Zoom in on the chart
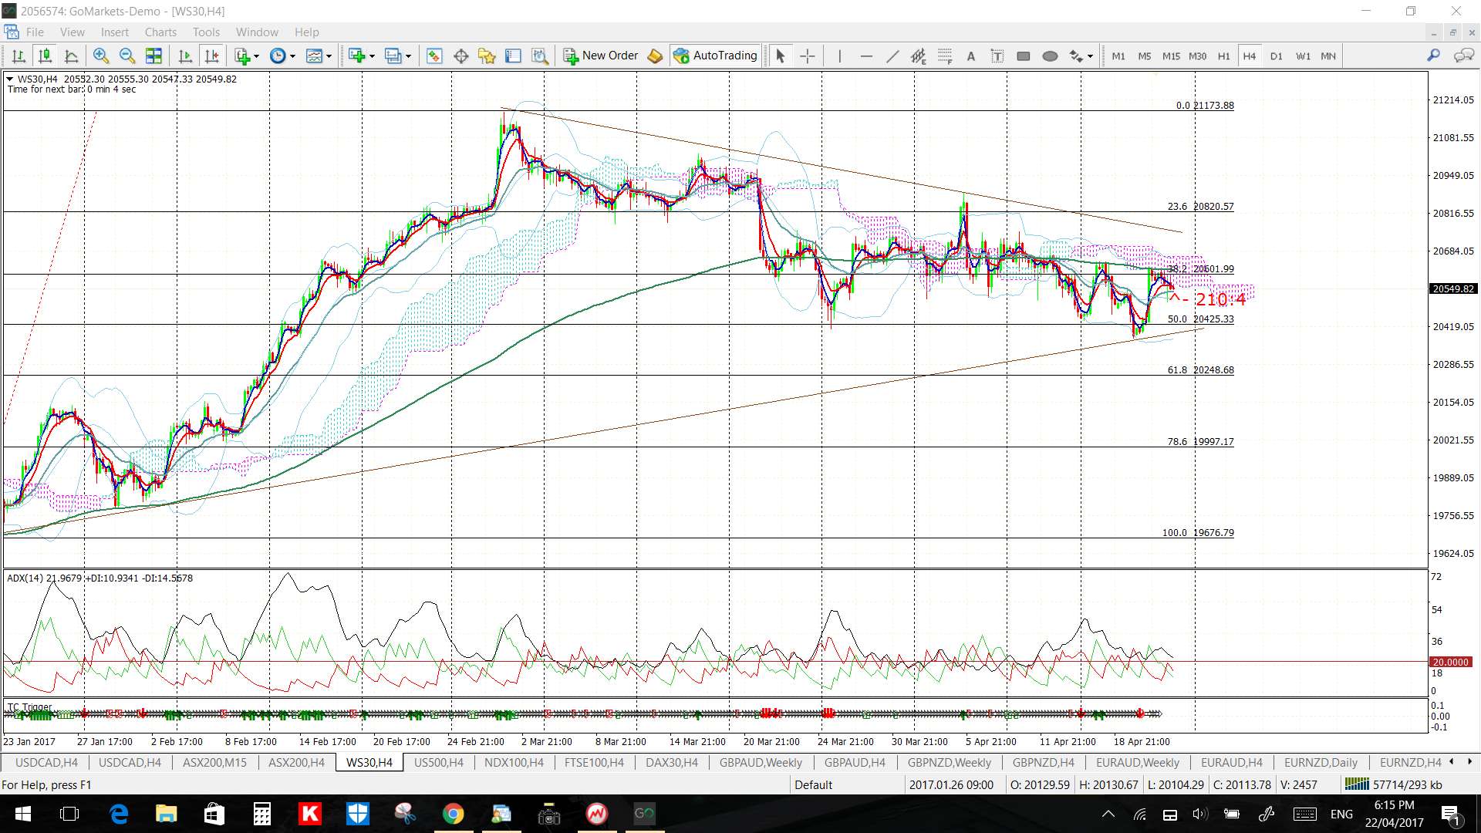1481x833 pixels. pos(100,56)
